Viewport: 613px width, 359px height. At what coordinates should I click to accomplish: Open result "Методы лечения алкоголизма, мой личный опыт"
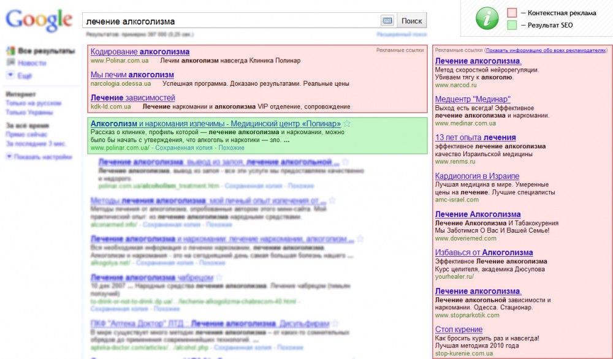point(208,201)
